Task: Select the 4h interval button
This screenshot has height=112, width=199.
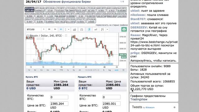Action: coord(61,30)
